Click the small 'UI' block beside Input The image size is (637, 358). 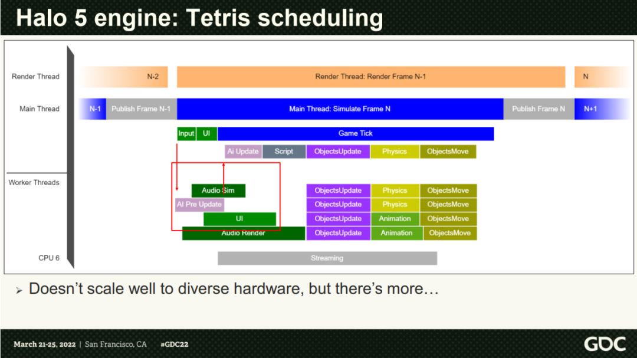click(x=207, y=134)
